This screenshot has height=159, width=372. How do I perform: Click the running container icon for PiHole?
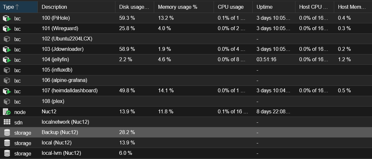coord(7,18)
